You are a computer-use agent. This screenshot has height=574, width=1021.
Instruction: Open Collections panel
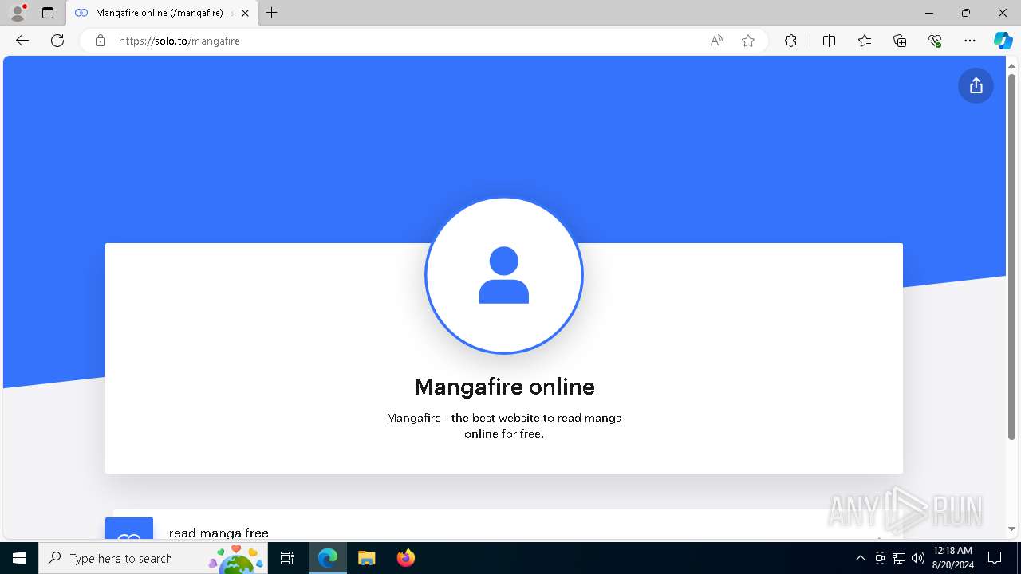(900, 41)
